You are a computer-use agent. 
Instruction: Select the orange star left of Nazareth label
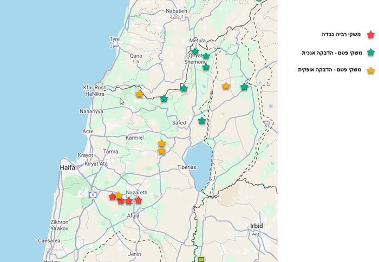click(119, 195)
